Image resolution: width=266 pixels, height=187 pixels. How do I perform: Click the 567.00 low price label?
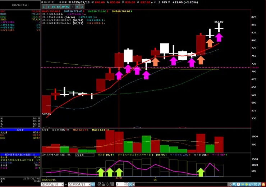(x=46, y=114)
